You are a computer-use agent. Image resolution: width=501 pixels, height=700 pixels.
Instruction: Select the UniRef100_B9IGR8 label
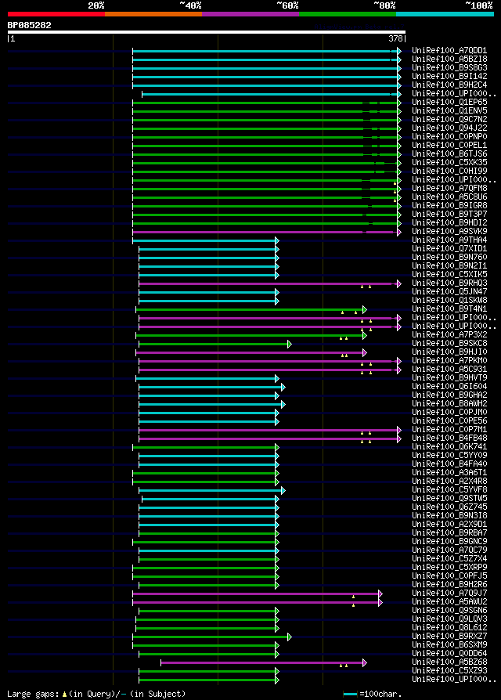[x=449, y=206]
